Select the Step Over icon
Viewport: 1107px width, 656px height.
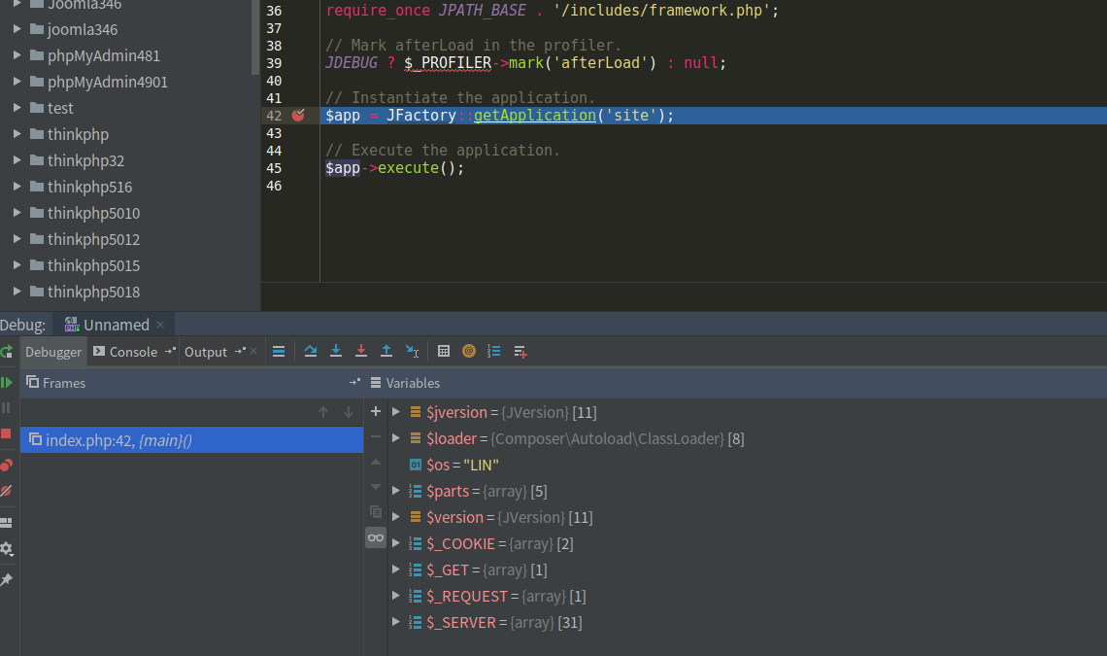[x=311, y=351]
